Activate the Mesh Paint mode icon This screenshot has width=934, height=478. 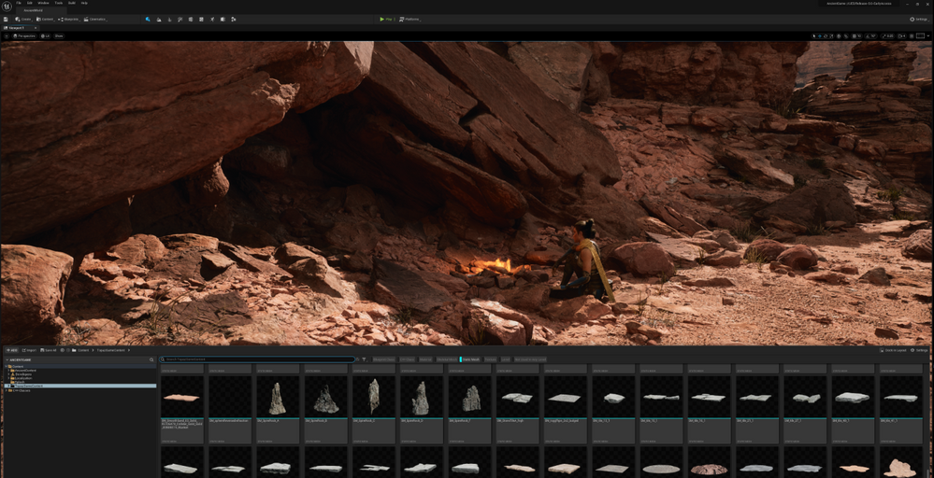[x=180, y=19]
